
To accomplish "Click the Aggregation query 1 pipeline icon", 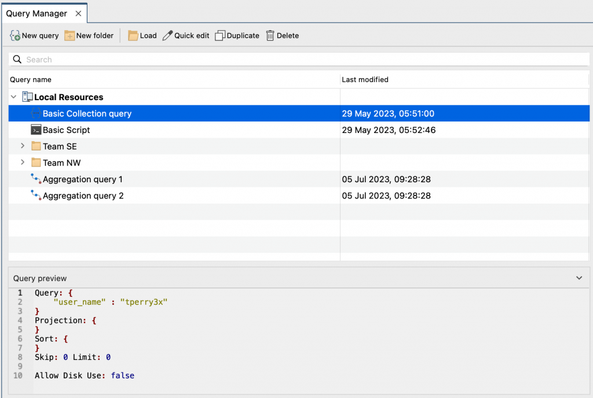I will click(35, 179).
